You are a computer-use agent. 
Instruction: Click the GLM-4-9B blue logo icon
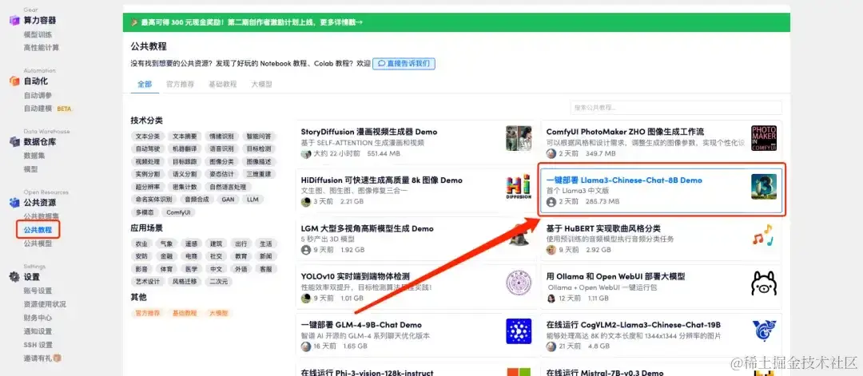coord(519,331)
